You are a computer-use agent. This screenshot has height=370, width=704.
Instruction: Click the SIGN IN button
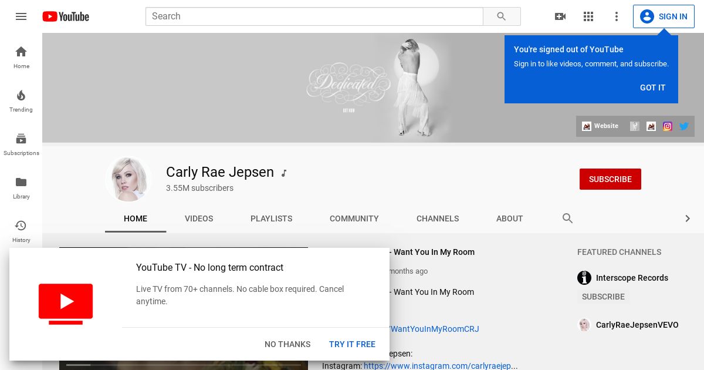(664, 16)
